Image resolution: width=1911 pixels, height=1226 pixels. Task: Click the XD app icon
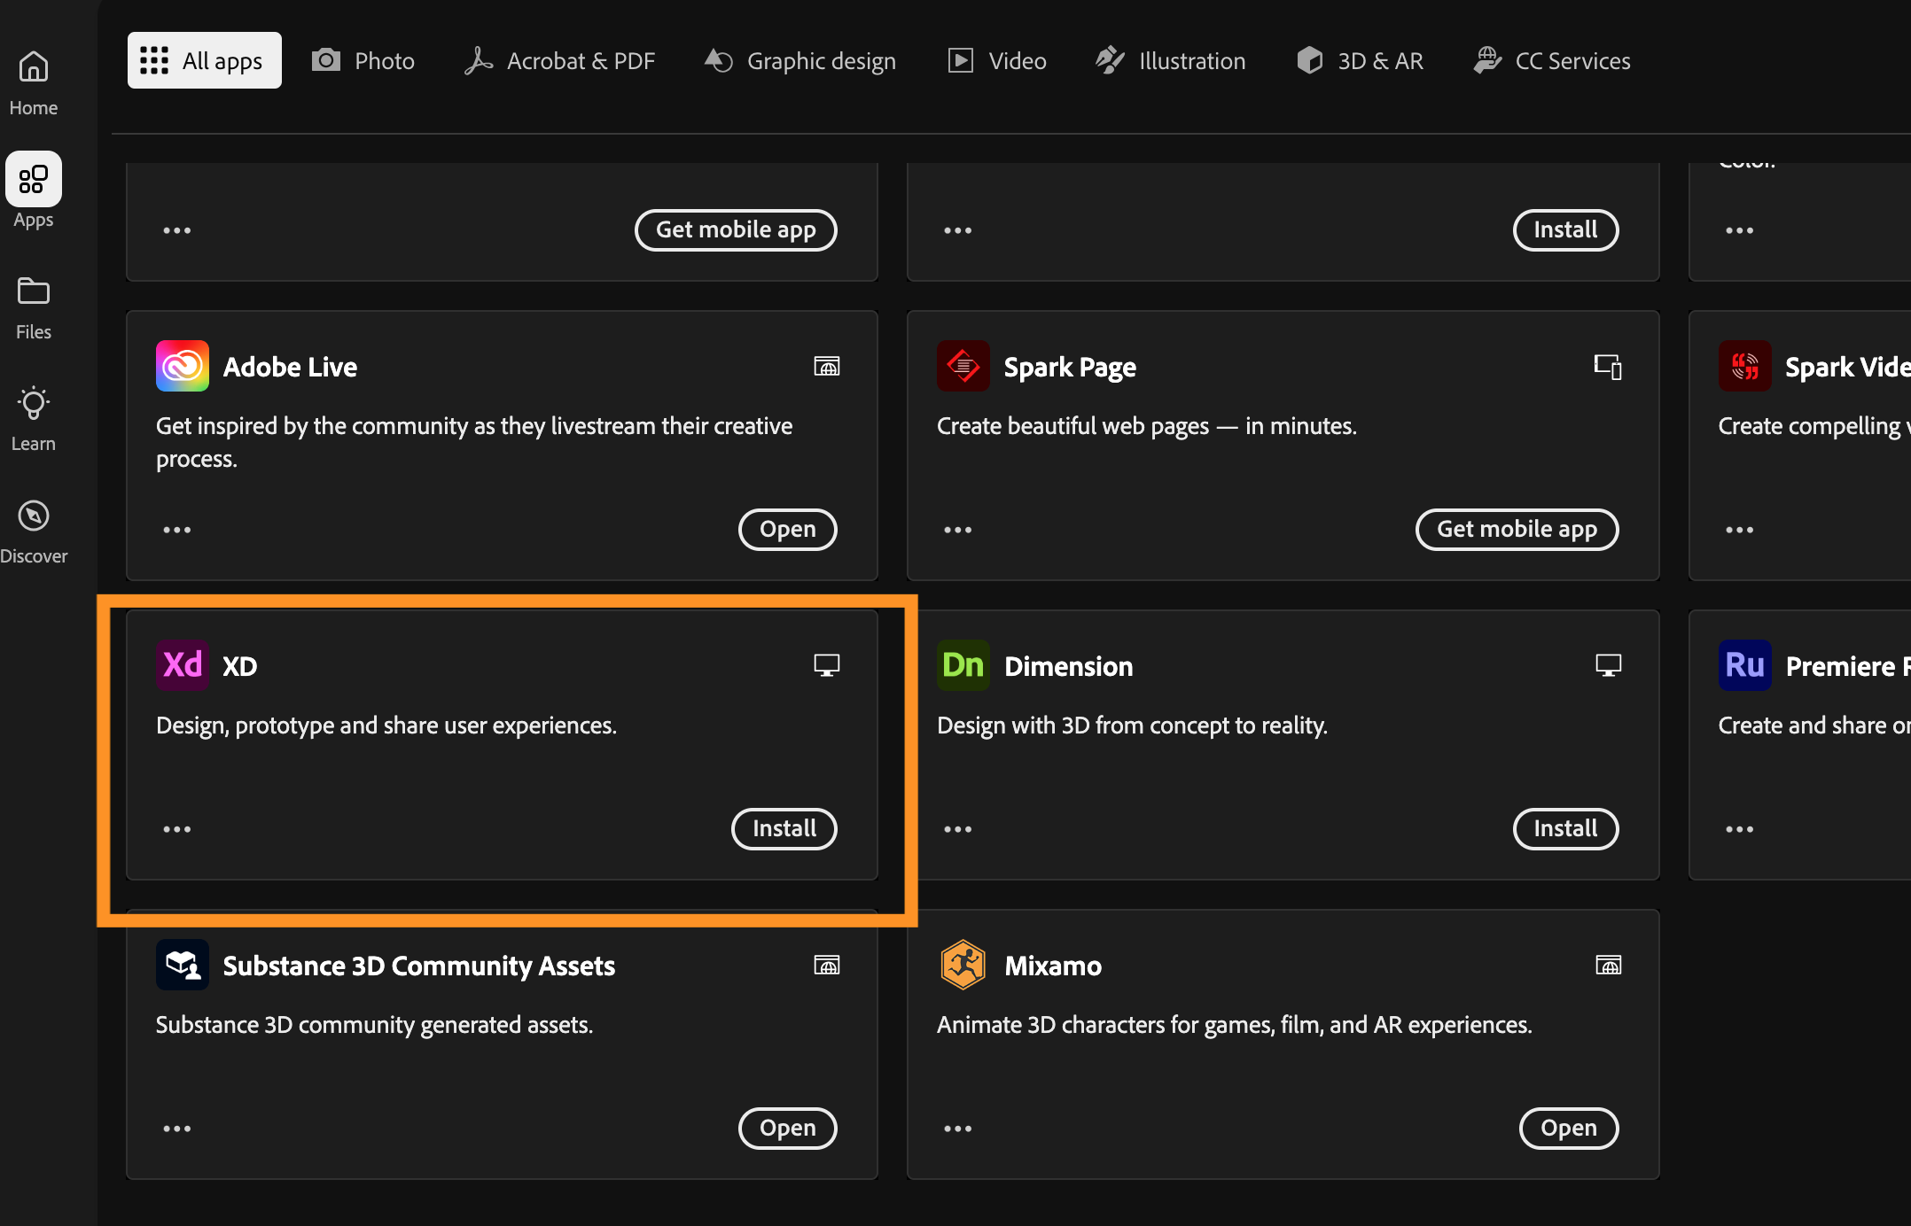(182, 665)
